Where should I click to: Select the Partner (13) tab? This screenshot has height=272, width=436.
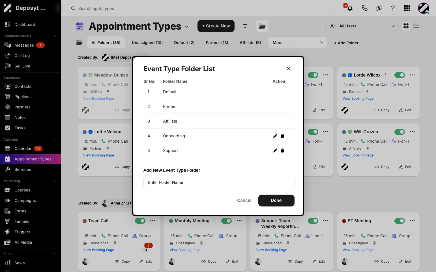pyautogui.click(x=217, y=43)
